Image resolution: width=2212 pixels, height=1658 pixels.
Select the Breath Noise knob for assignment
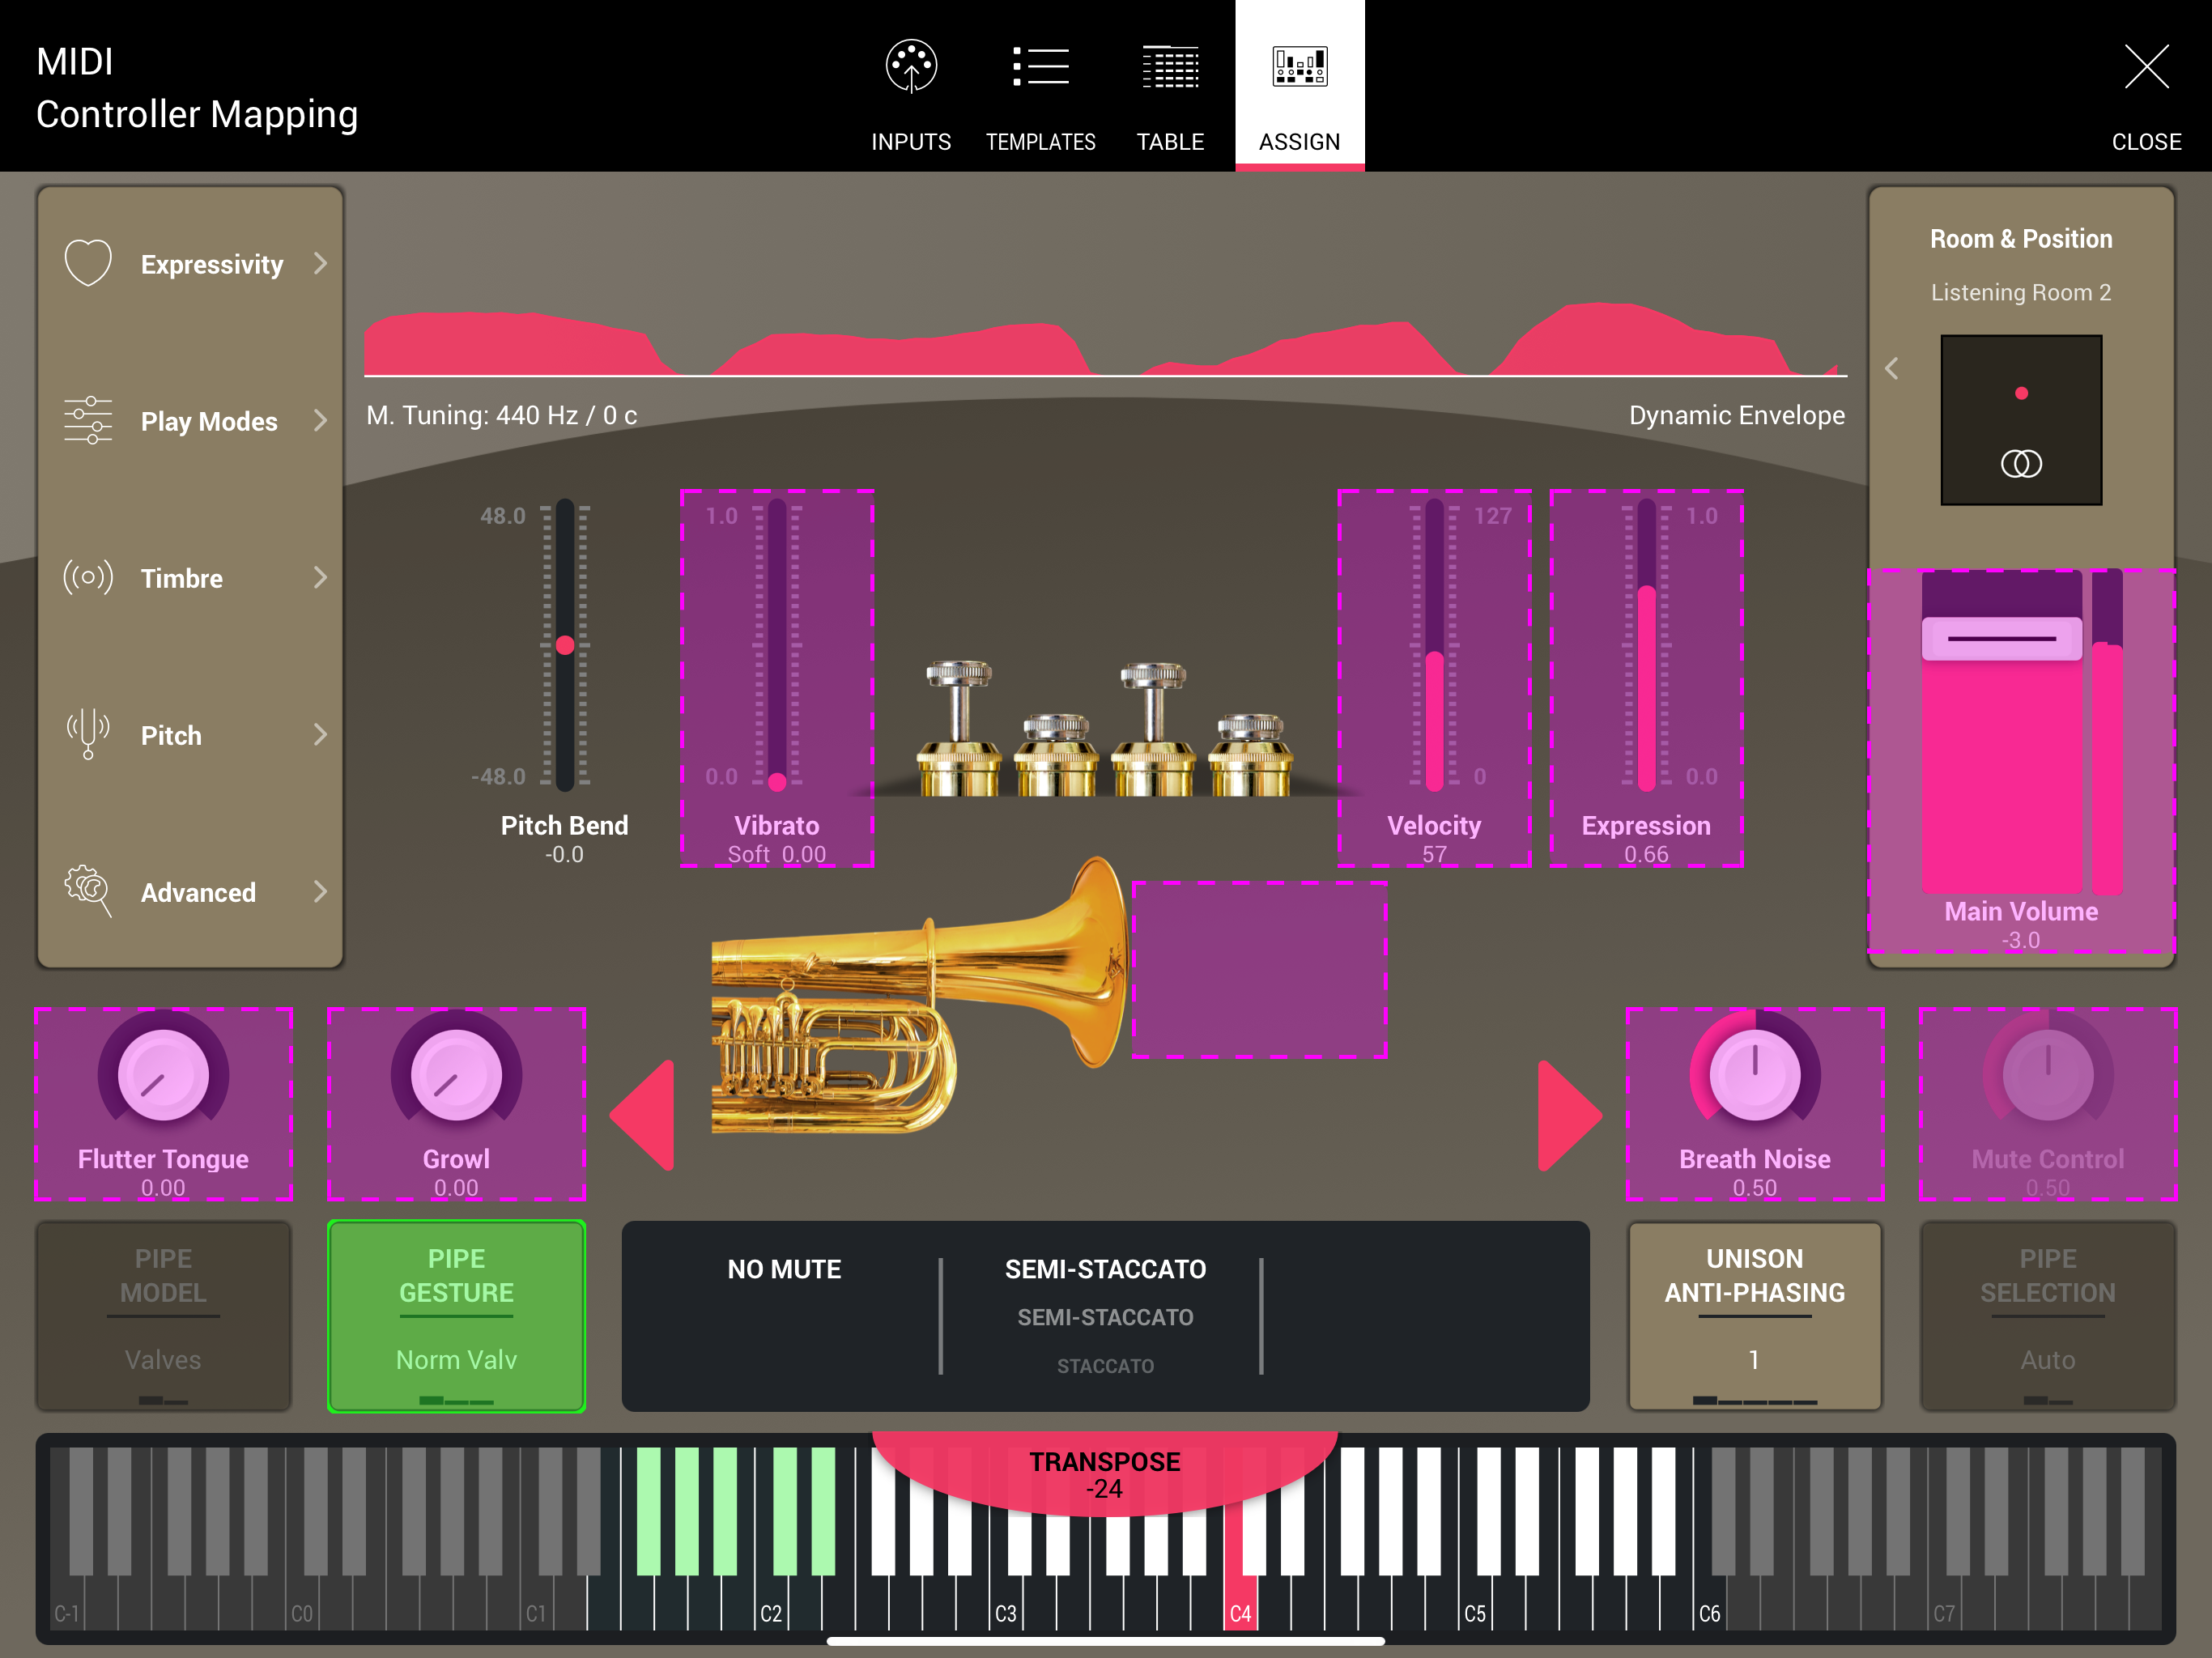point(1755,1104)
